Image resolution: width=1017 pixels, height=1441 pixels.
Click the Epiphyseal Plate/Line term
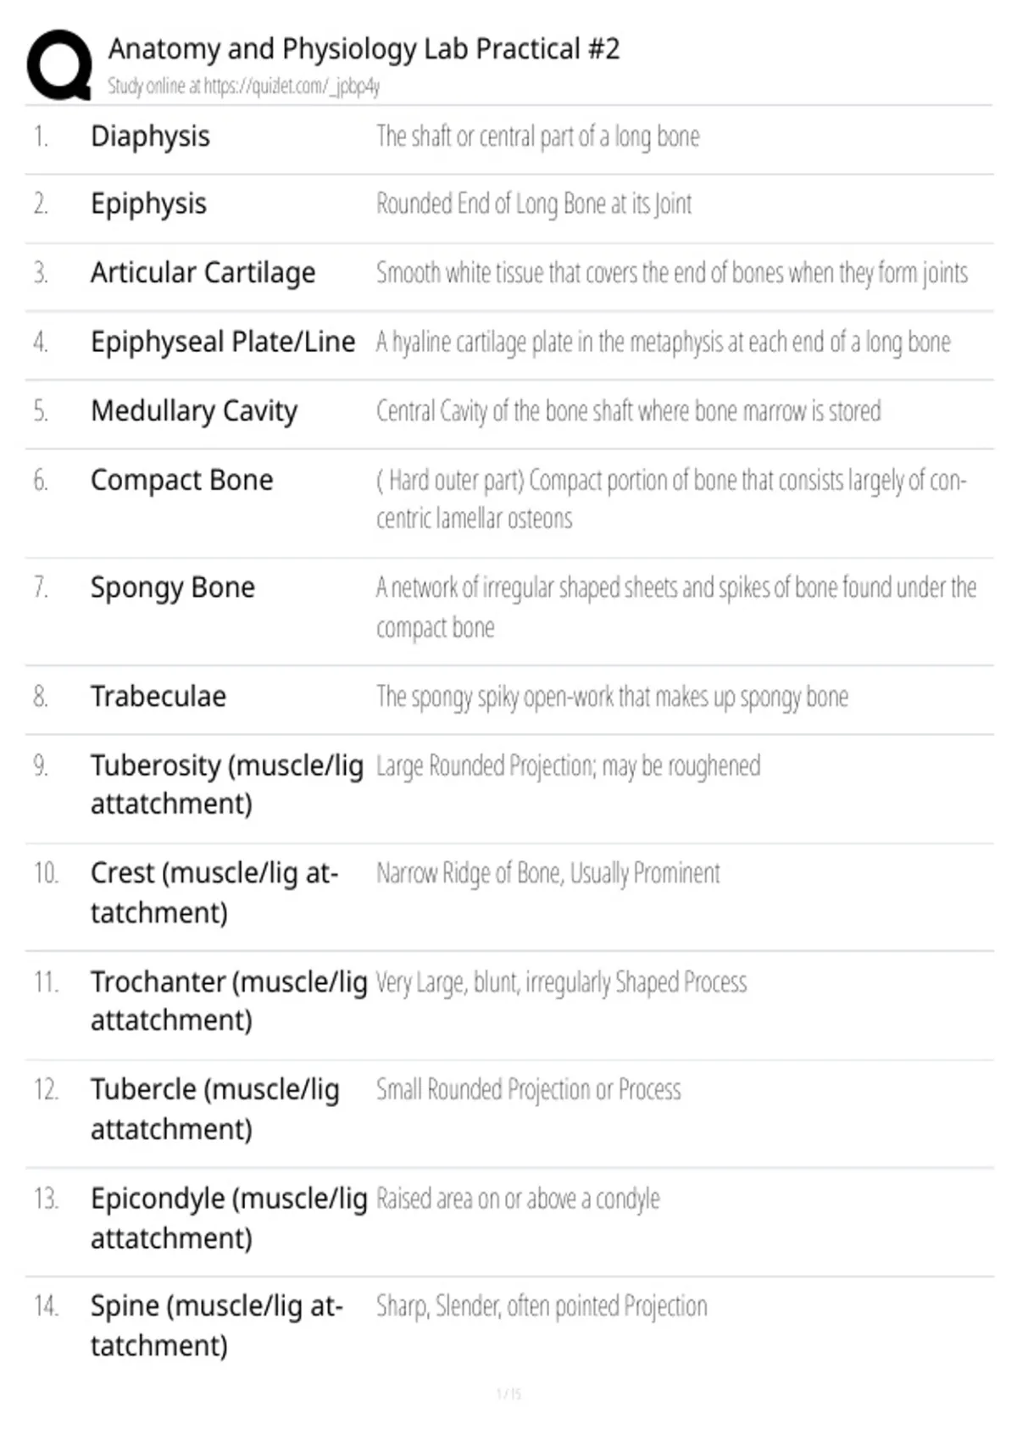pyautogui.click(x=223, y=342)
